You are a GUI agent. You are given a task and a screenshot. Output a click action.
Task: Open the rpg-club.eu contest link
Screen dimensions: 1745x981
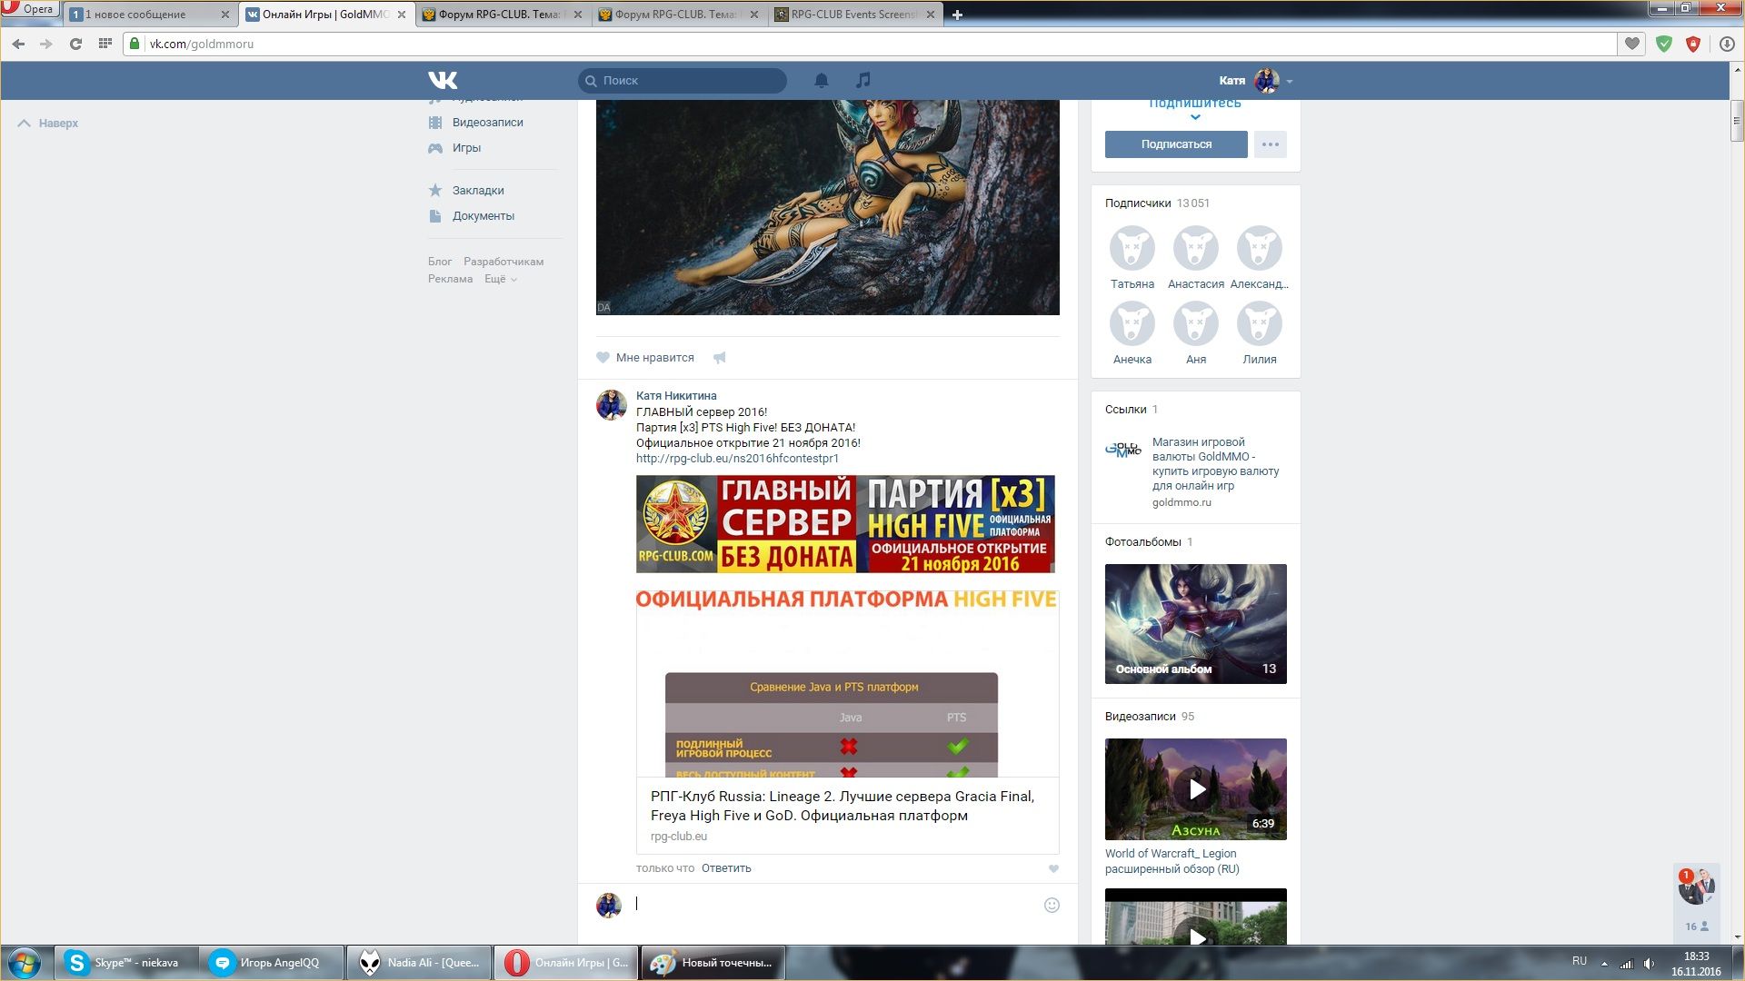[x=737, y=459]
